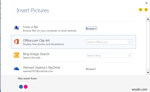Click Hemant Saxena's SkyDrive heading
Viewport: 150px width, 92px height.
[x=41, y=67]
